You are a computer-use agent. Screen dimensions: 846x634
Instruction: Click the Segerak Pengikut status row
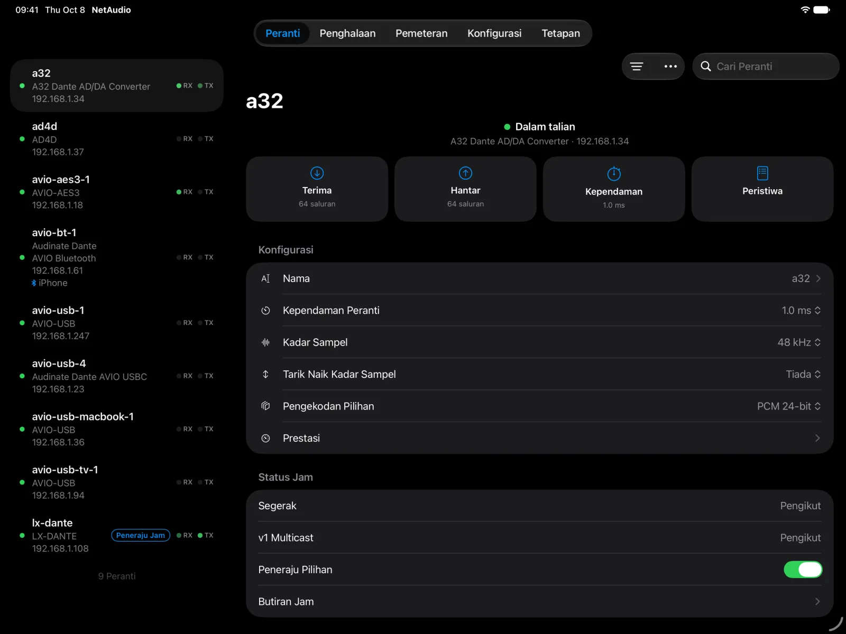coord(539,506)
